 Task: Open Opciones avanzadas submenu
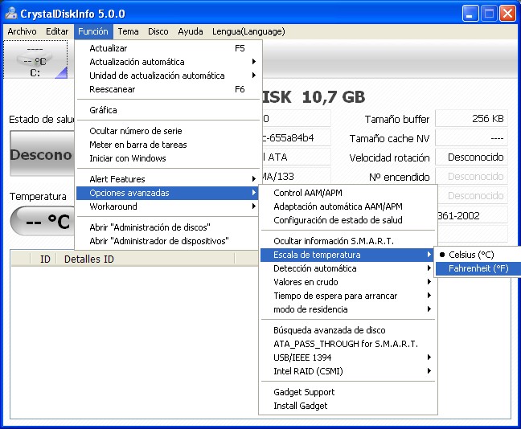pos(167,193)
